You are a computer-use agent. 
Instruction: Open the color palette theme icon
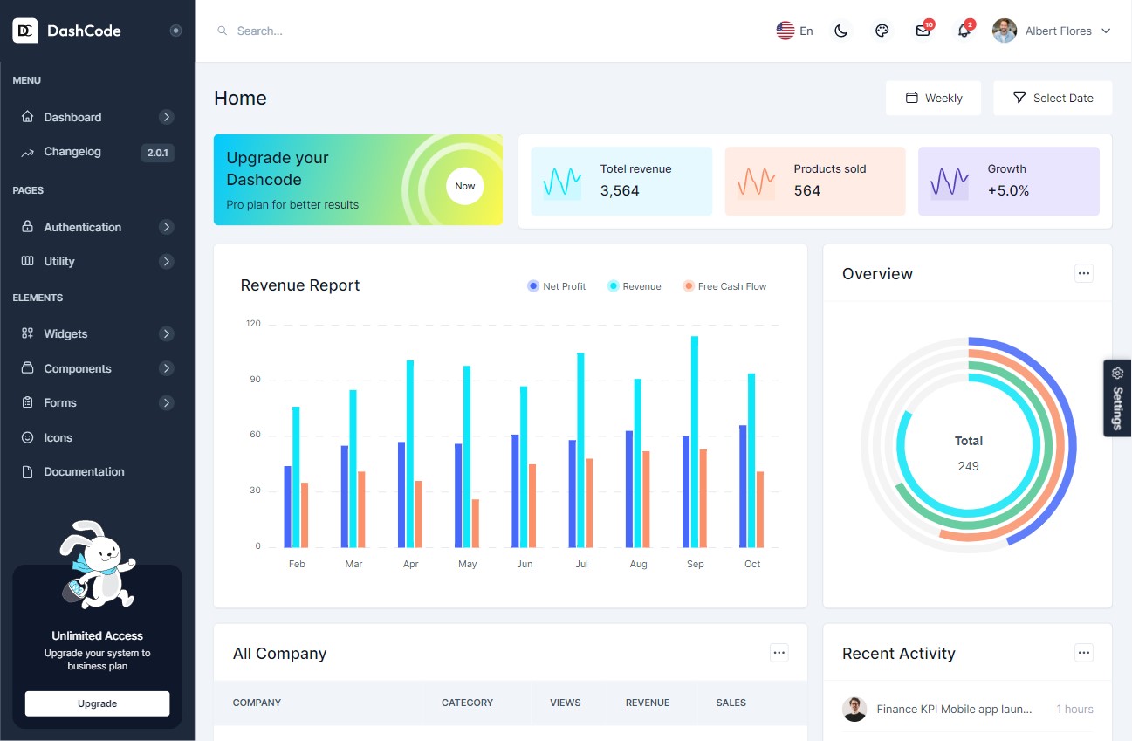click(x=882, y=31)
